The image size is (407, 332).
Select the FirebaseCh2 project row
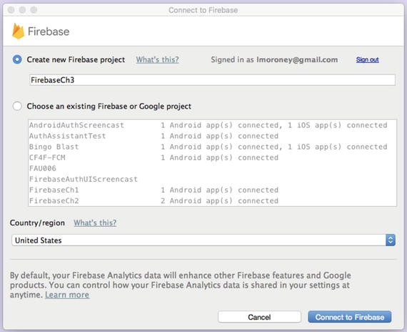pyautogui.click(x=212, y=201)
